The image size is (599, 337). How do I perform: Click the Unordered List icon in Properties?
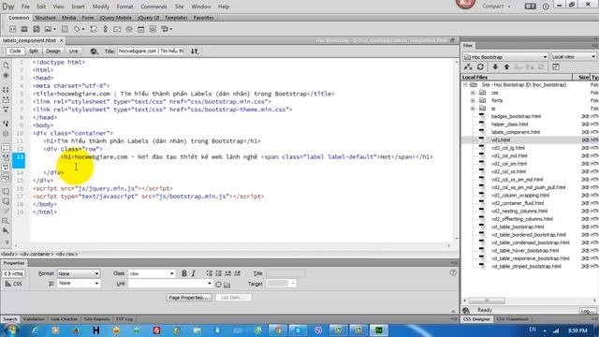click(210, 273)
